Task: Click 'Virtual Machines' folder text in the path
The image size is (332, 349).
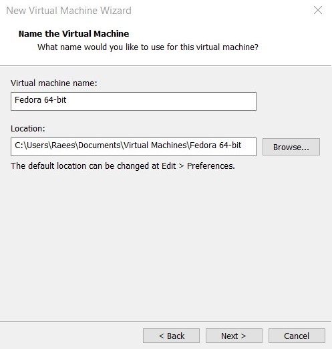Action: [155, 145]
